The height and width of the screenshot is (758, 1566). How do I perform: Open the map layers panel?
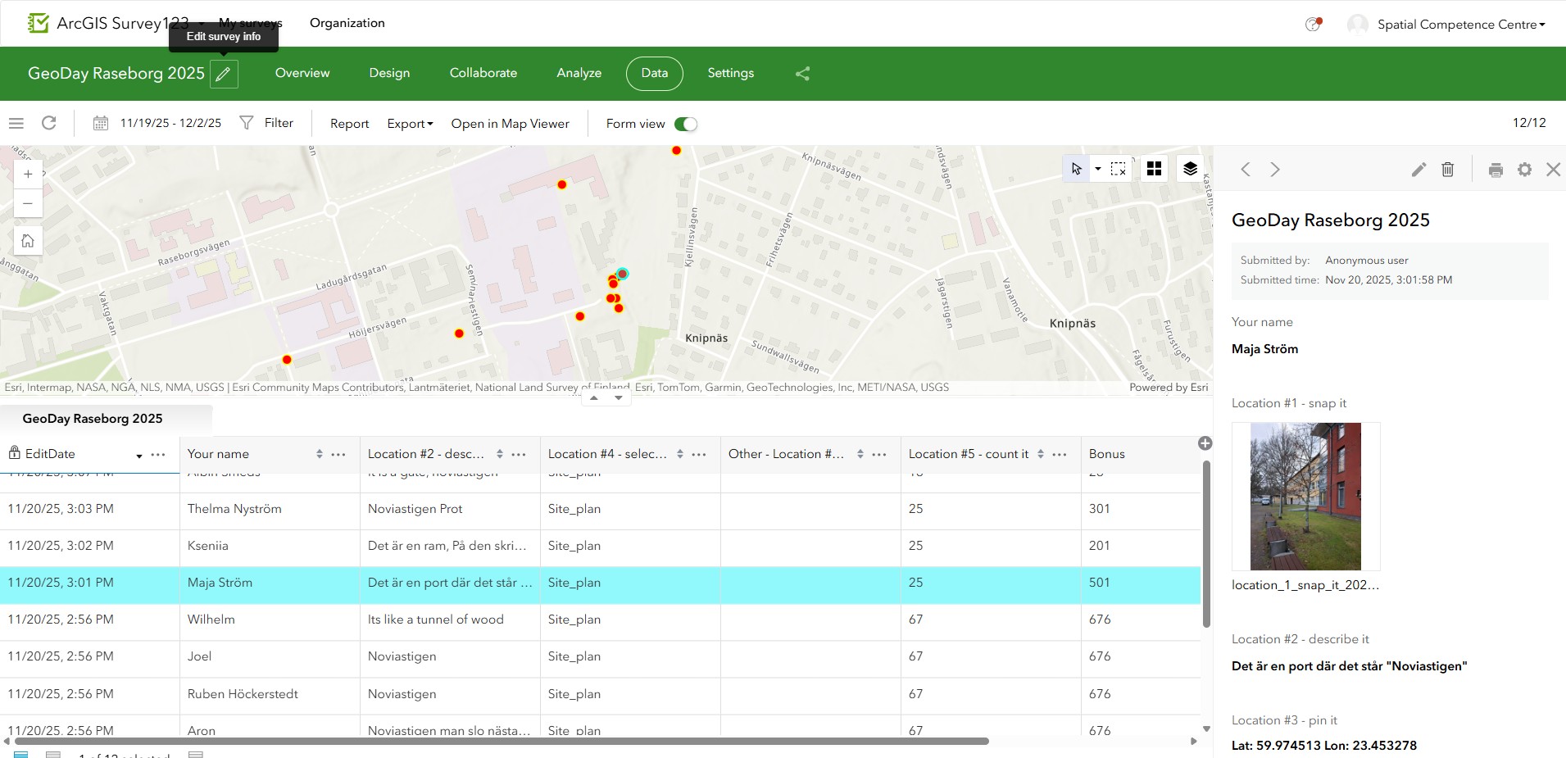click(1190, 169)
